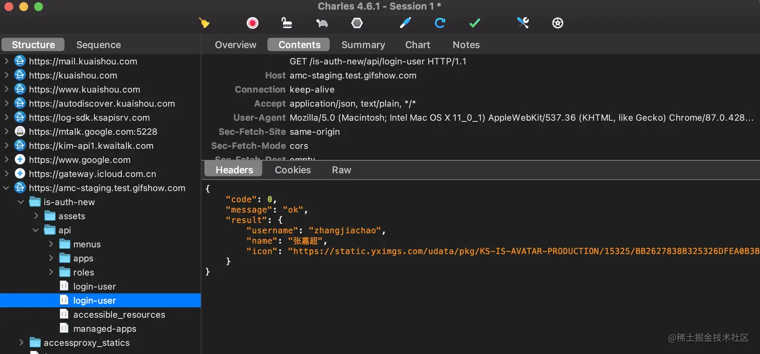Image resolution: width=760 pixels, height=354 pixels.
Task: Collapse the is-auth-new folder
Action: 21,202
